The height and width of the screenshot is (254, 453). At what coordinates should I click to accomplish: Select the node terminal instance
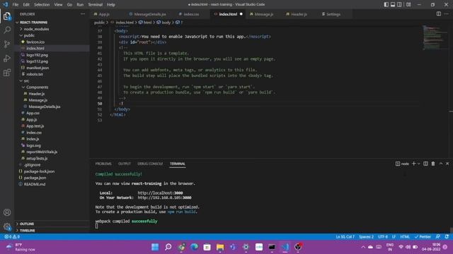[402, 164]
